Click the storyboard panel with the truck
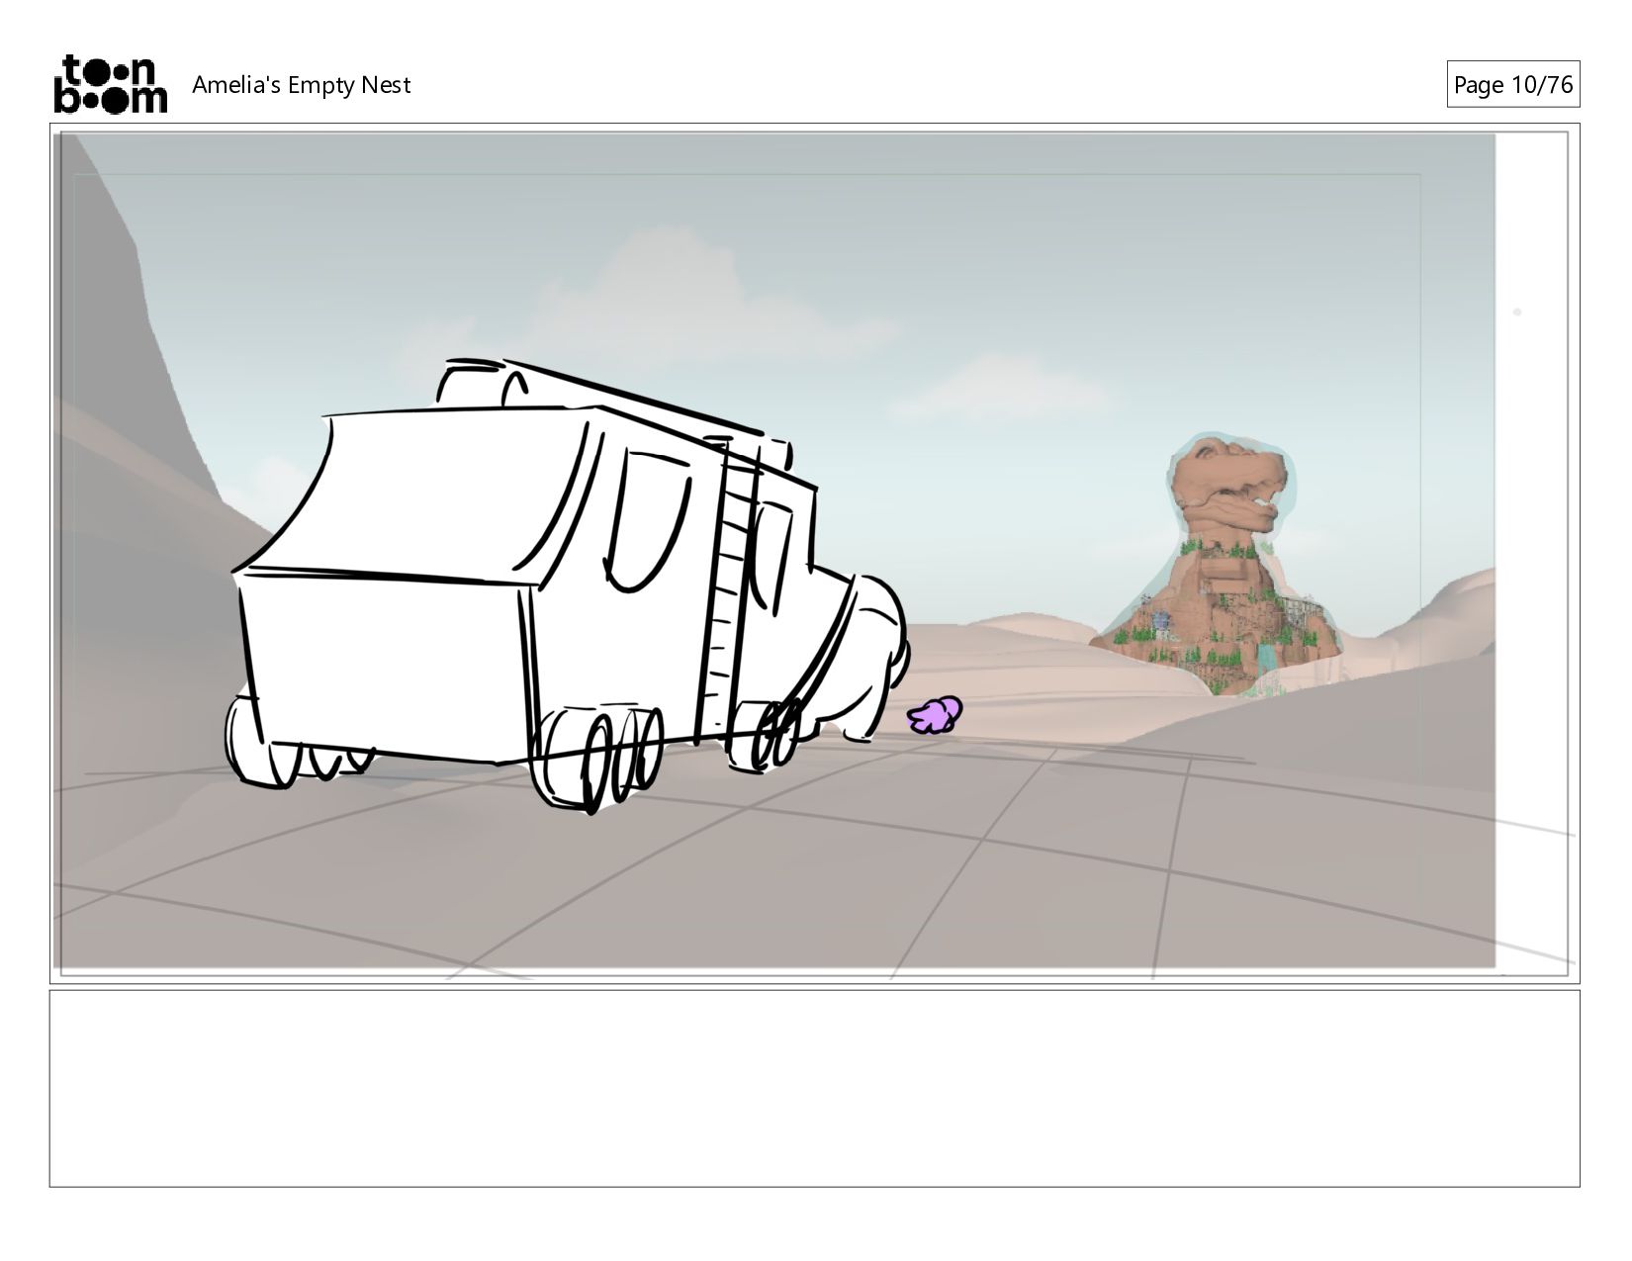 pos(814,553)
